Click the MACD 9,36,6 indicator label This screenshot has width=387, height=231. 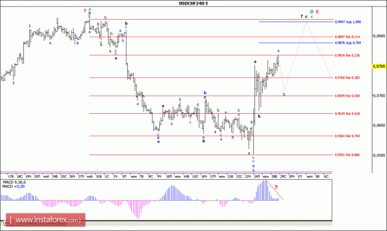point(14,182)
